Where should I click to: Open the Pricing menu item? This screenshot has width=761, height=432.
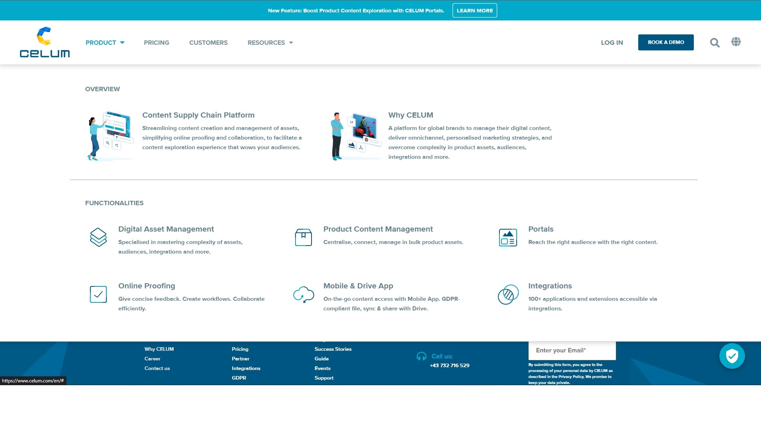click(156, 42)
